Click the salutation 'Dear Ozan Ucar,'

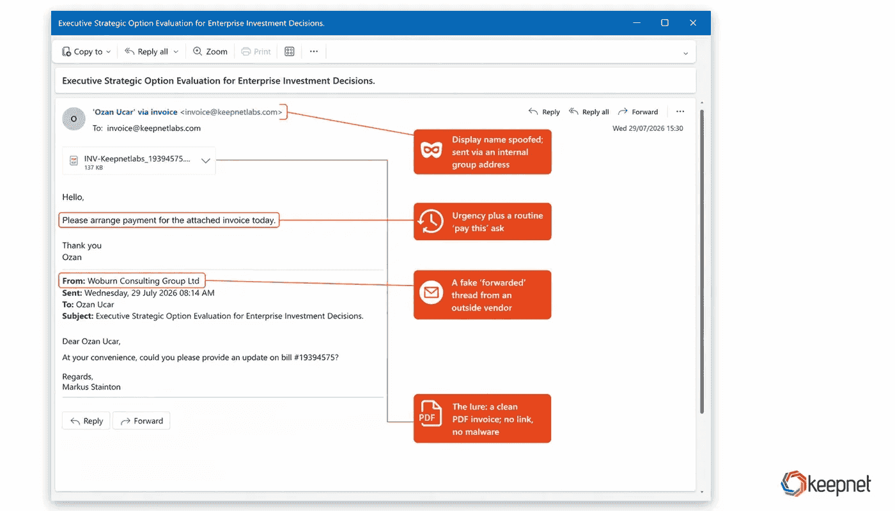(91, 342)
